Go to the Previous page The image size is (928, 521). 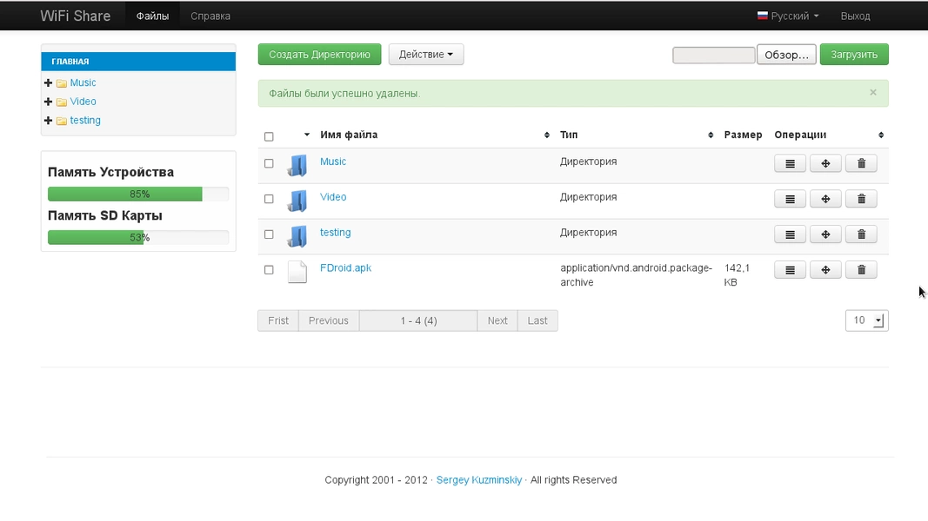pyautogui.click(x=329, y=320)
